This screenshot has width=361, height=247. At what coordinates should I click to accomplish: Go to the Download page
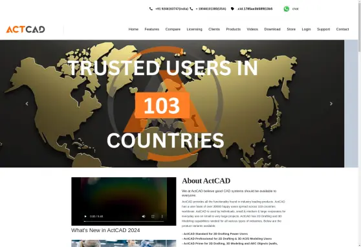point(272,29)
